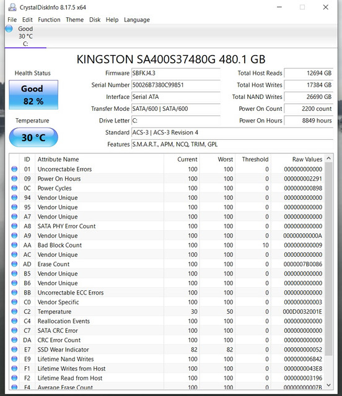Click the Attribute Name column header
This screenshot has width=342, height=396.
pos(99,160)
